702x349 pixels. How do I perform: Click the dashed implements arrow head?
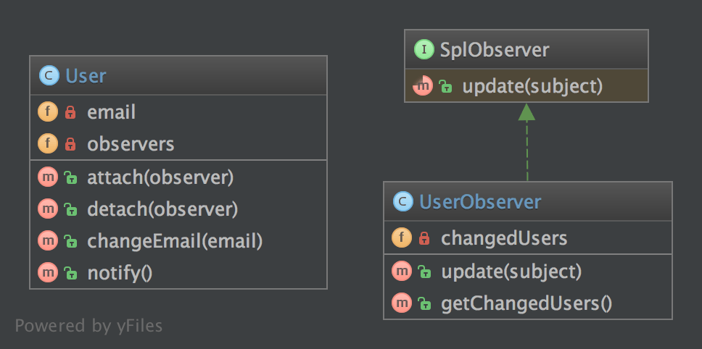point(527,112)
